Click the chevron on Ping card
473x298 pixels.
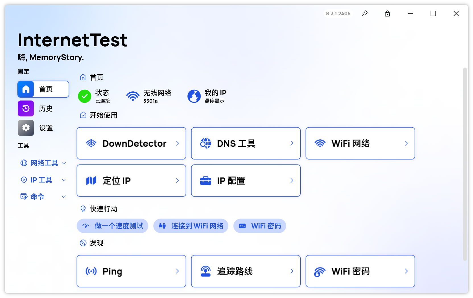(177, 271)
